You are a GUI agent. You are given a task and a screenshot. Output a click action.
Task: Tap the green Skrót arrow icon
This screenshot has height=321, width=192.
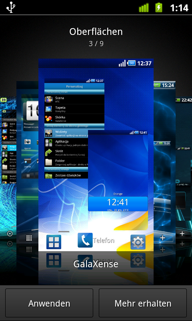[49, 153]
